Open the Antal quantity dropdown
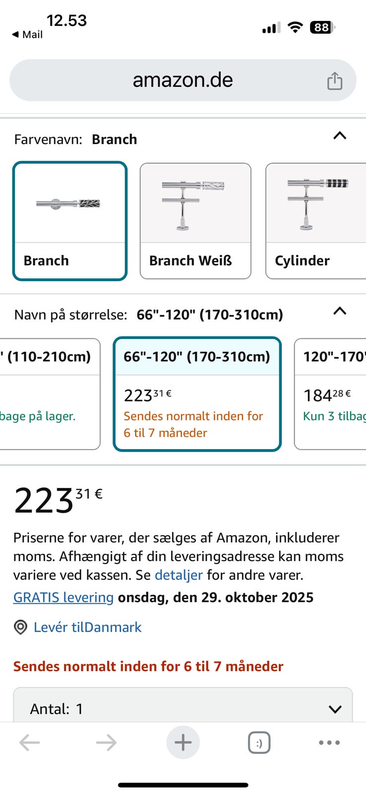Screen dimensions: 366x795 tap(183, 708)
